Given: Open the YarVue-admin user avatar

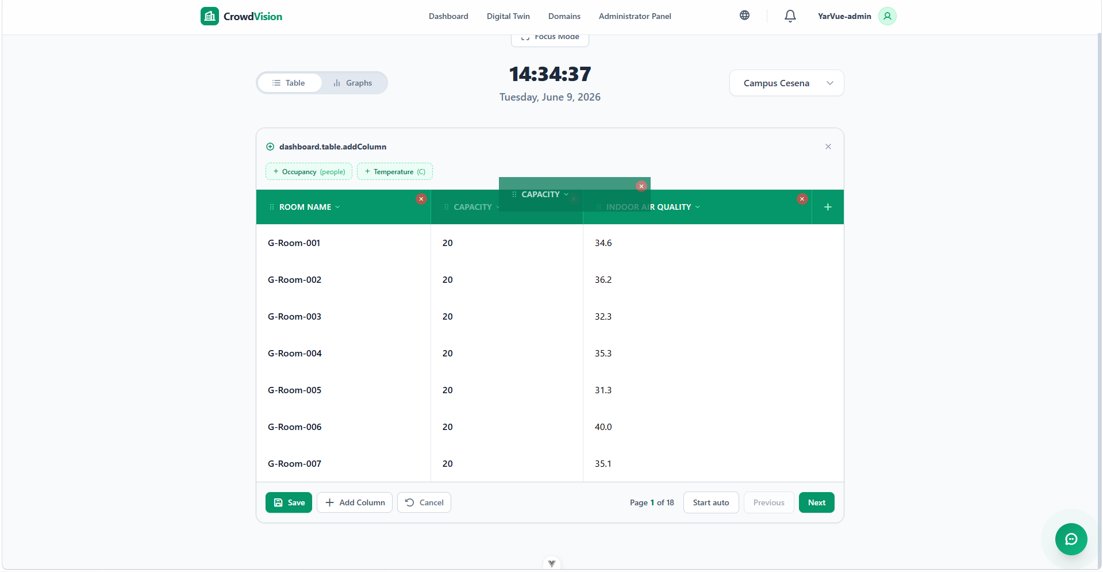Looking at the screenshot, I should (x=887, y=16).
